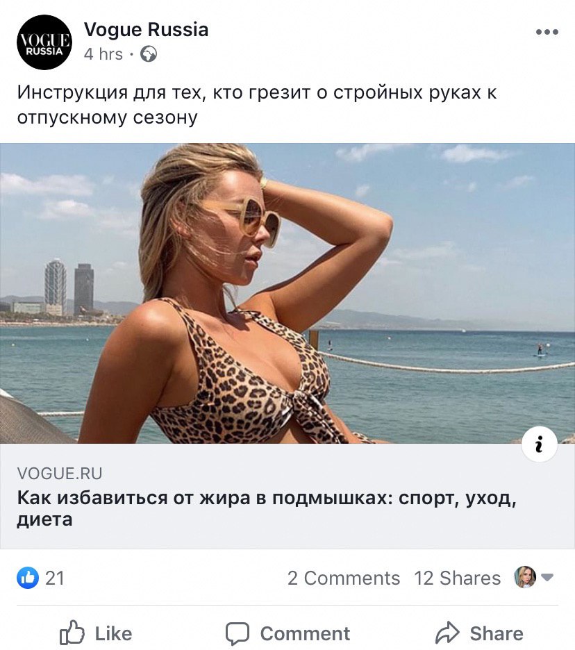
Task: View the '12 Shares' list
Action: point(457,578)
